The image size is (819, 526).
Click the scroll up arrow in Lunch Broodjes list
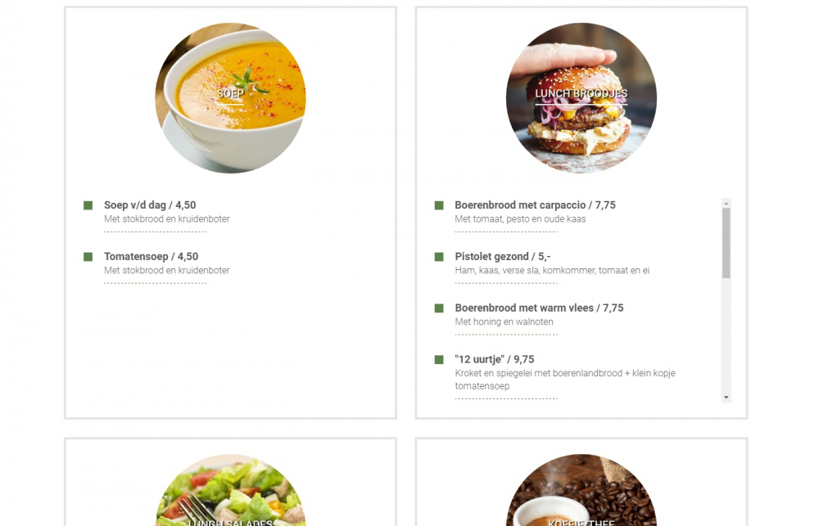(x=726, y=203)
